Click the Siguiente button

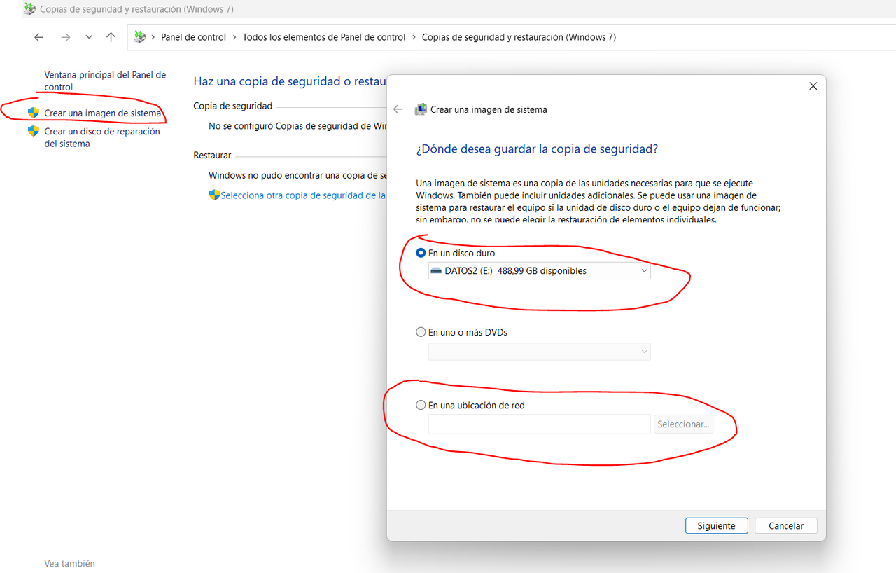(717, 525)
